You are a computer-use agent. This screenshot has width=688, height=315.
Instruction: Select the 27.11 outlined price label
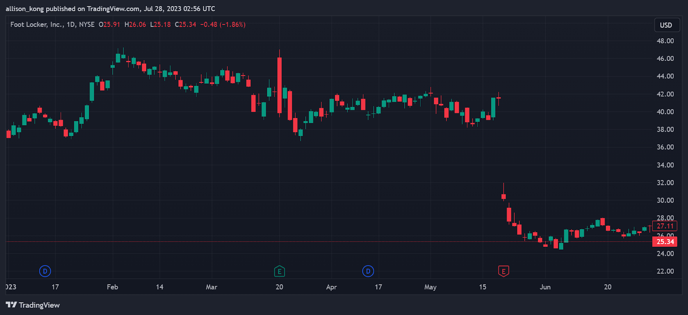665,226
